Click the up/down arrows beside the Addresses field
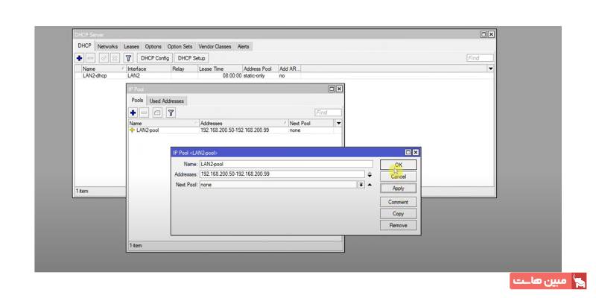 pyautogui.click(x=370, y=174)
